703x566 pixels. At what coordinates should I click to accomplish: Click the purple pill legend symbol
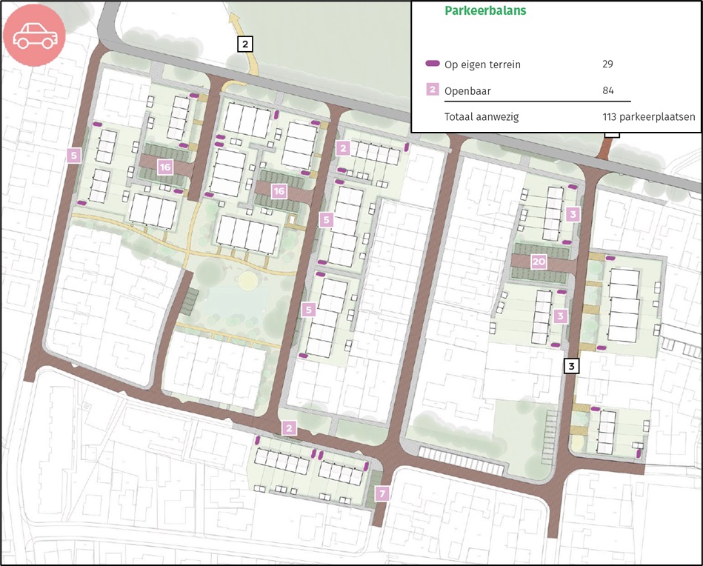[x=432, y=64]
